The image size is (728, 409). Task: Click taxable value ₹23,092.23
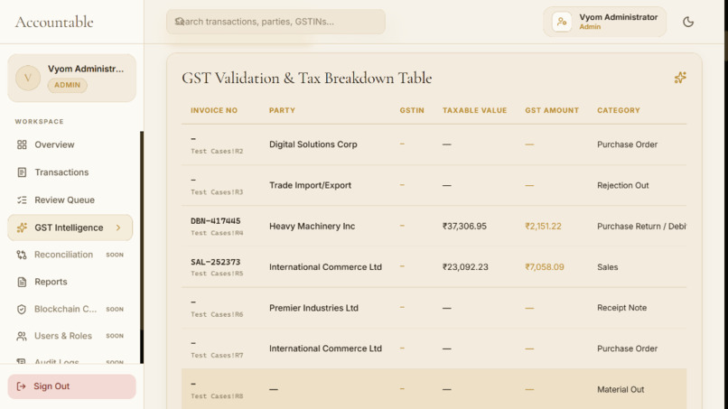click(465, 267)
